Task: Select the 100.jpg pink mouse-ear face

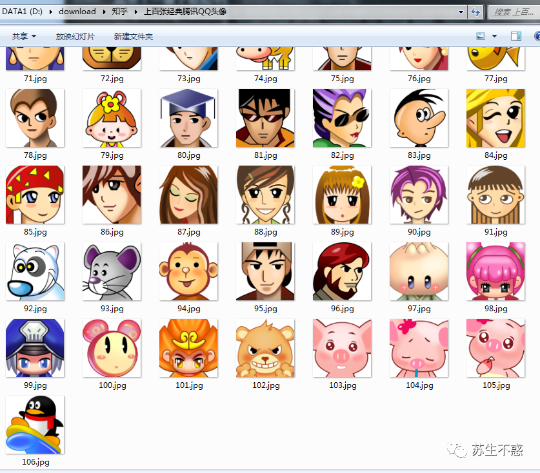Action: point(112,348)
